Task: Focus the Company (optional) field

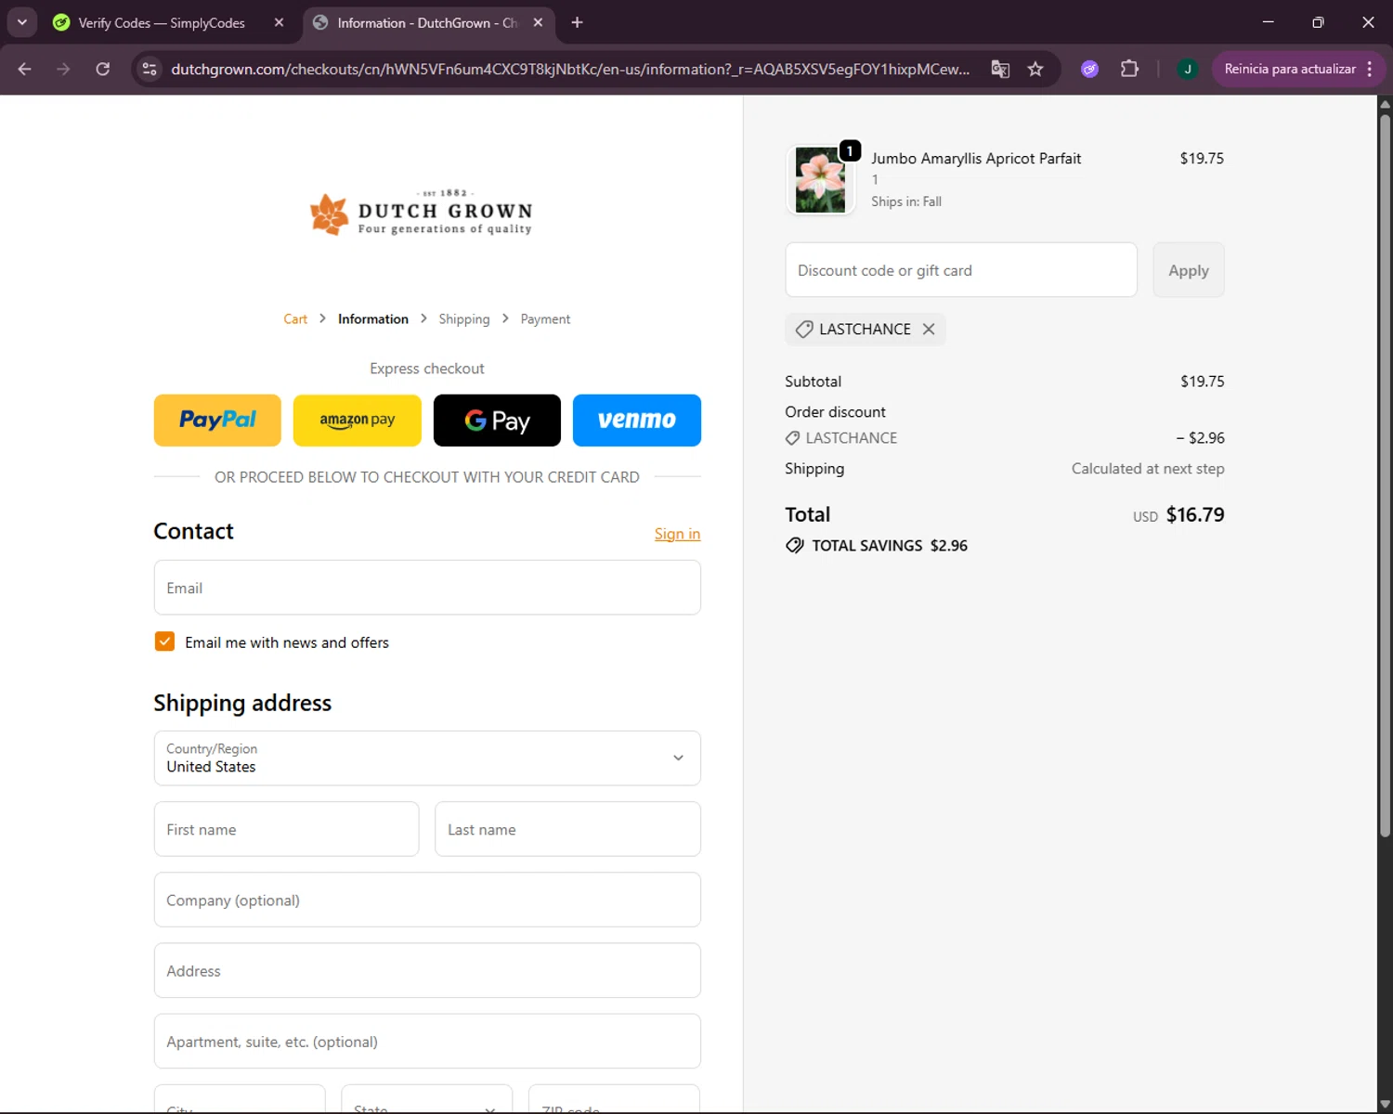Action: (x=427, y=900)
